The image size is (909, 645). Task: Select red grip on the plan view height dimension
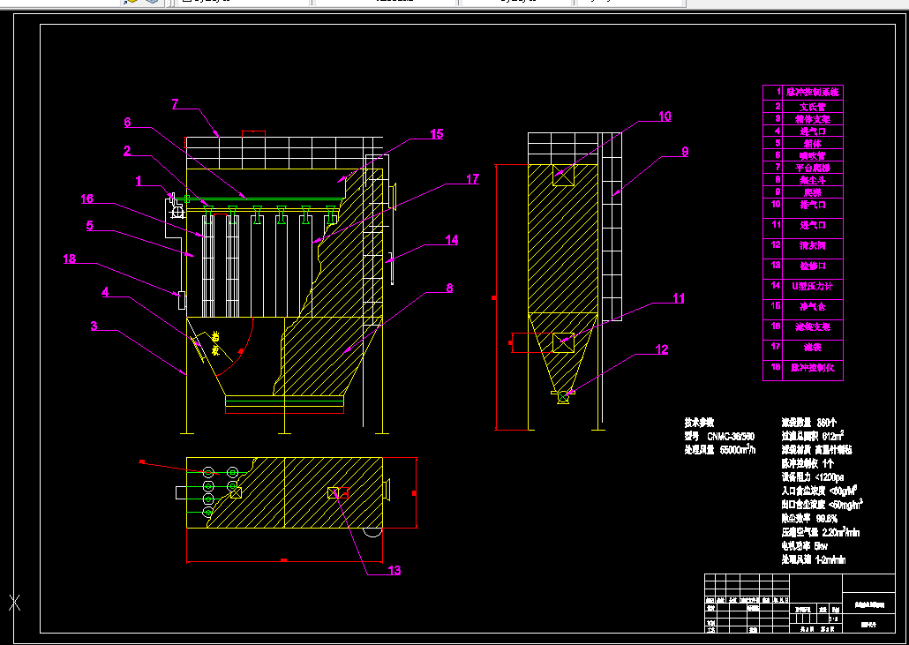click(414, 493)
